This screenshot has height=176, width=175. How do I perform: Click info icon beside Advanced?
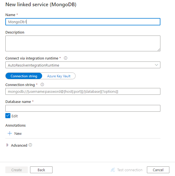(30, 145)
